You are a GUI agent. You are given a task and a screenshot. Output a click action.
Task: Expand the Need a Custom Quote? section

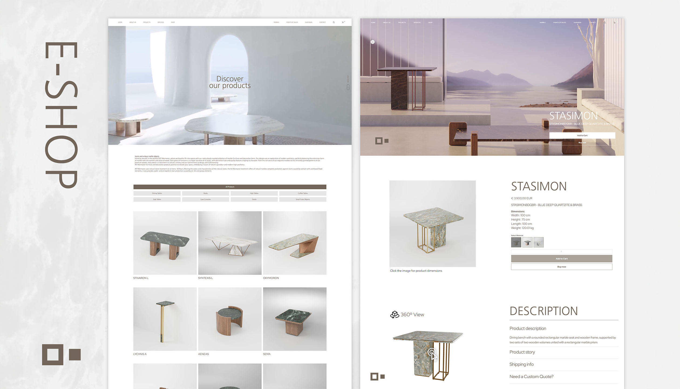pyautogui.click(x=531, y=377)
